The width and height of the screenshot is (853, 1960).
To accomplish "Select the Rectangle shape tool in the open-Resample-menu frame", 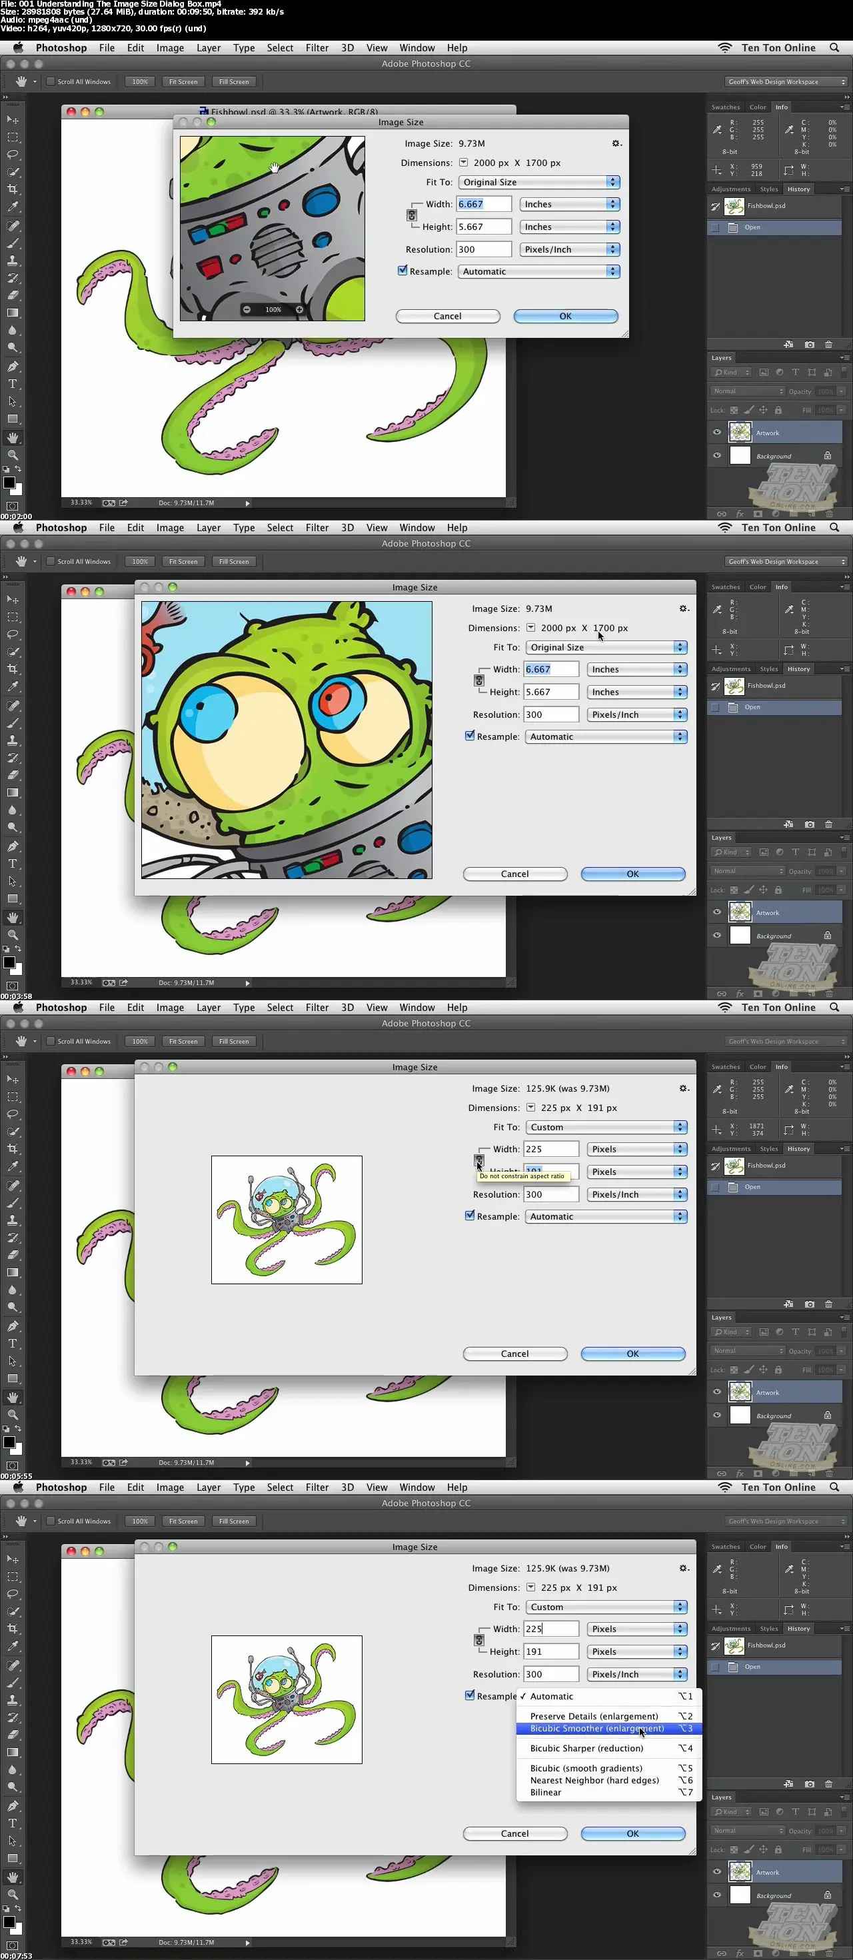I will point(13,1858).
